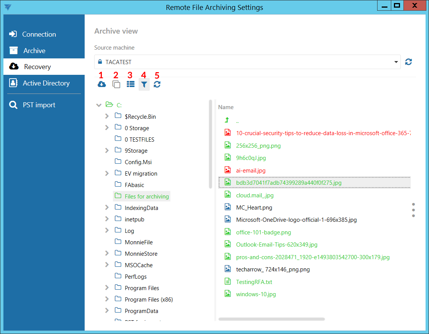Collapse the C: drive tree node
The width and height of the screenshot is (429, 334).
99,105
